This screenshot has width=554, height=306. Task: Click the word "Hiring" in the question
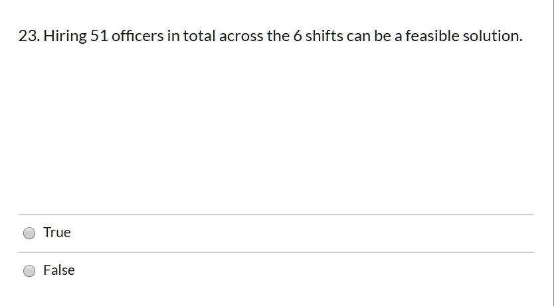point(65,36)
